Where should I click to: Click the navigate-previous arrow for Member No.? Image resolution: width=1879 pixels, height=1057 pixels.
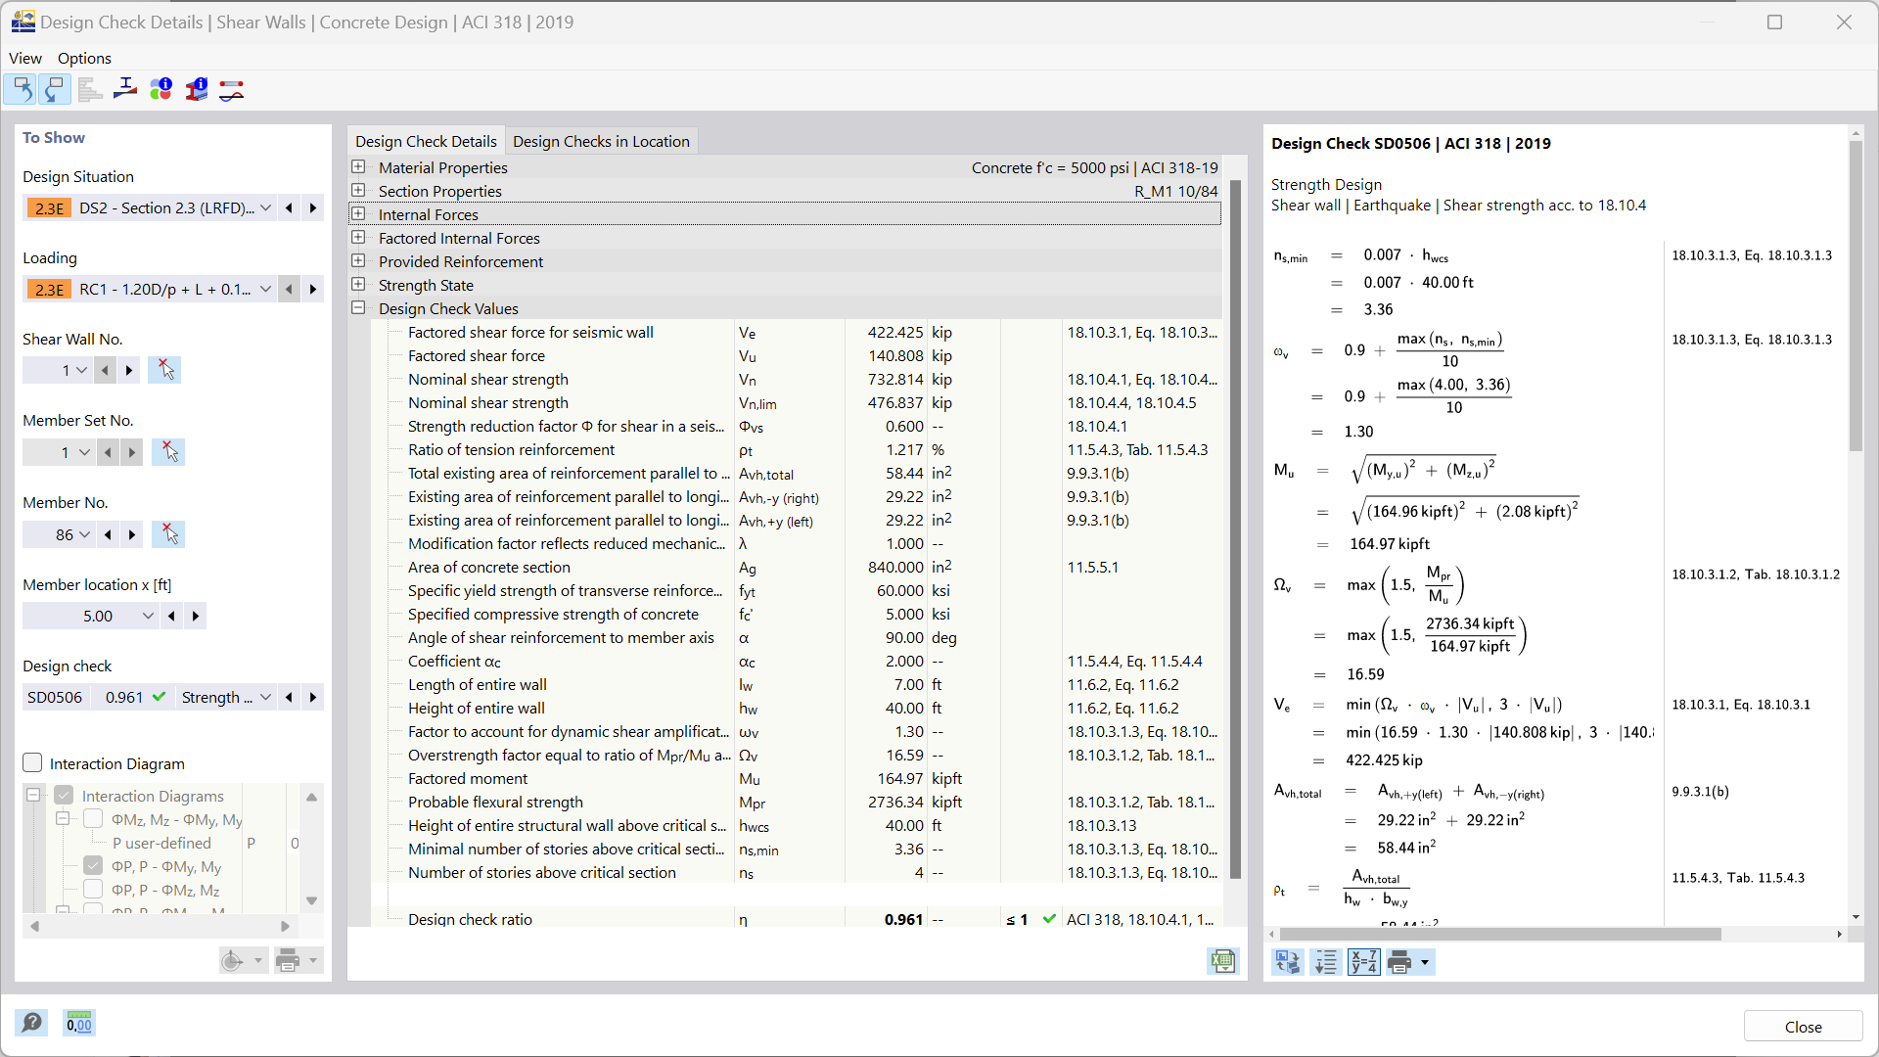(x=107, y=533)
